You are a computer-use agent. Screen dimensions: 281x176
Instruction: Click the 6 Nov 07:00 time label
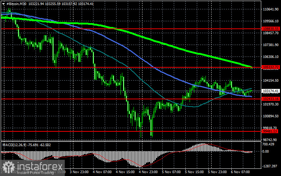click(x=240, y=172)
